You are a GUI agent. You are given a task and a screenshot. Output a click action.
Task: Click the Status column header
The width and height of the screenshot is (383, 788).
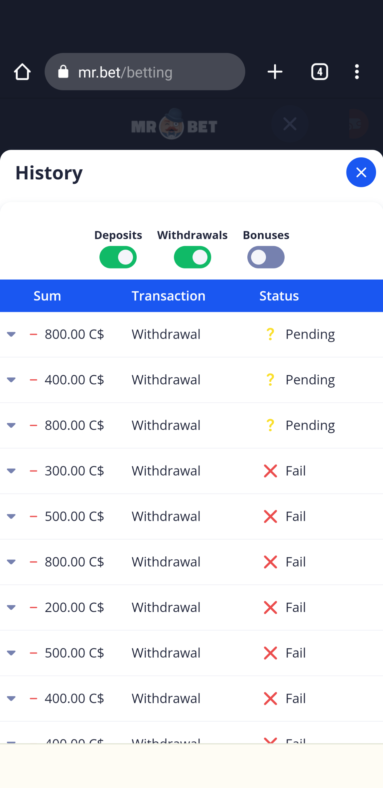tap(279, 296)
